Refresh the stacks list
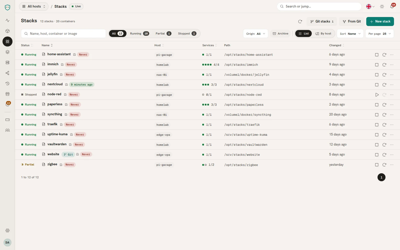400x250 pixels. click(x=300, y=21)
